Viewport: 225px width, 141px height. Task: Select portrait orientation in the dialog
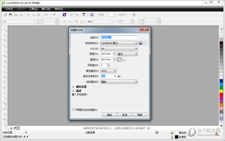coord(119,60)
